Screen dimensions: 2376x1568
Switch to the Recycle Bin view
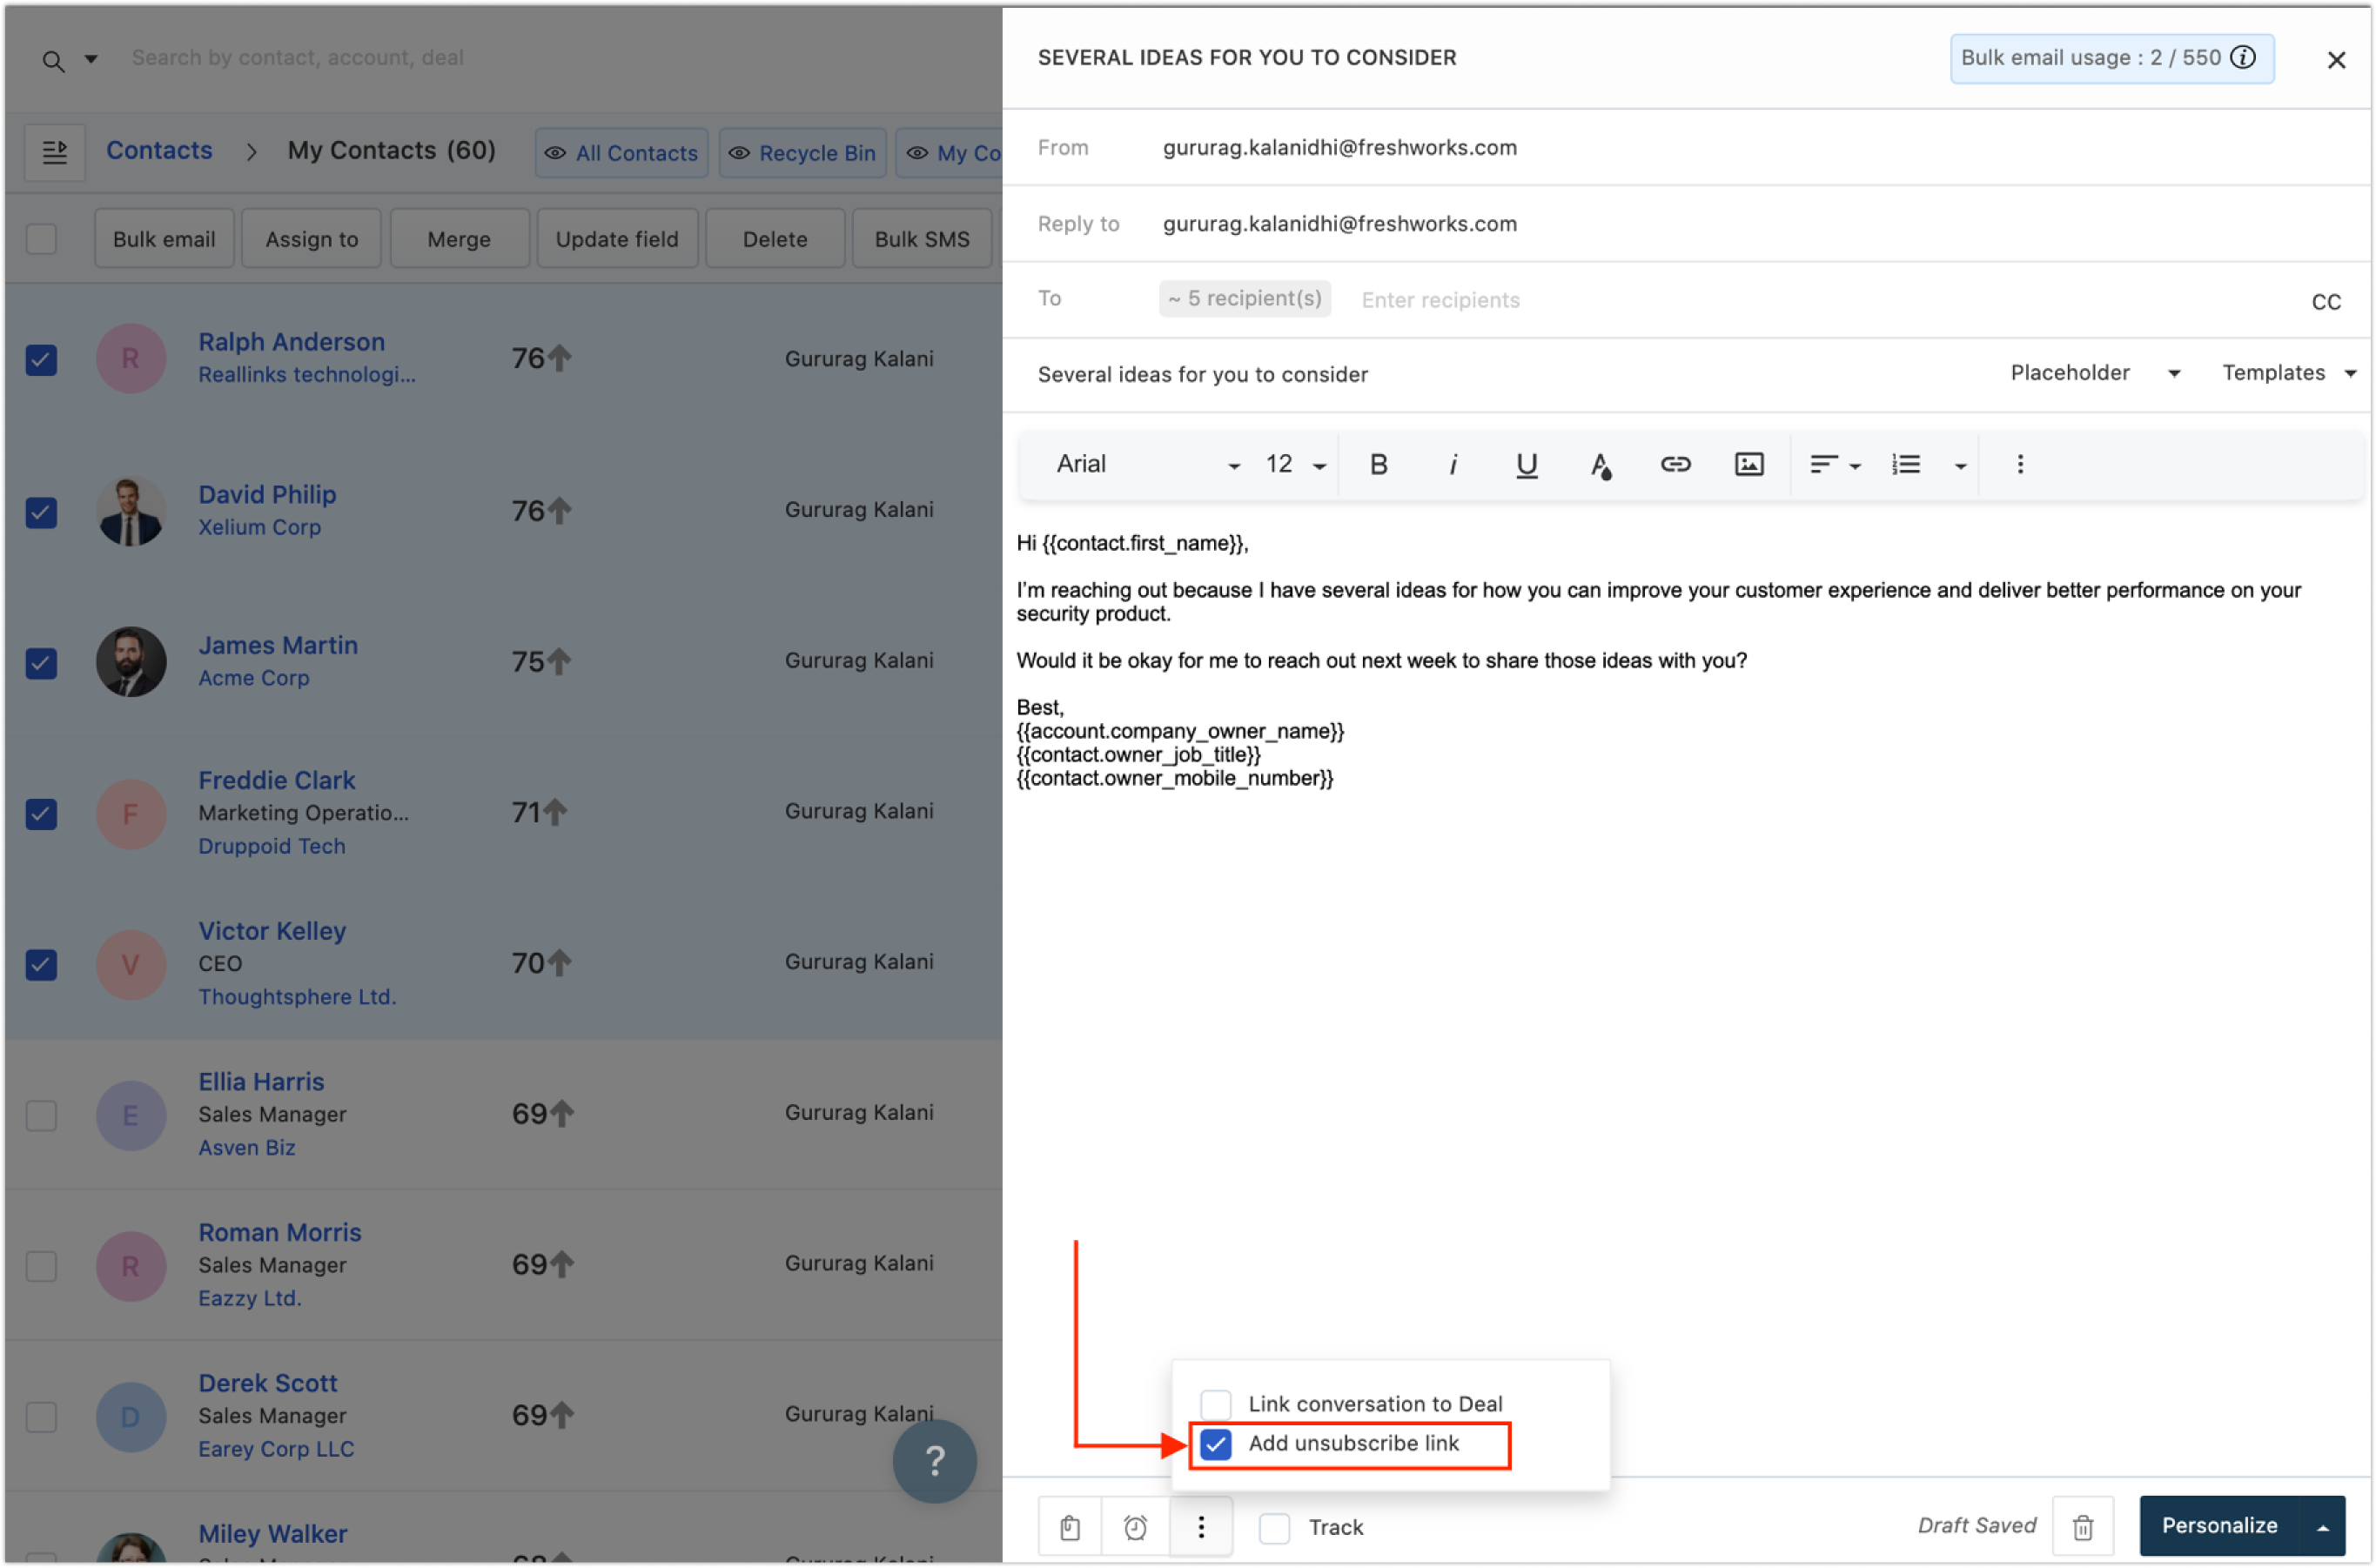(x=803, y=153)
